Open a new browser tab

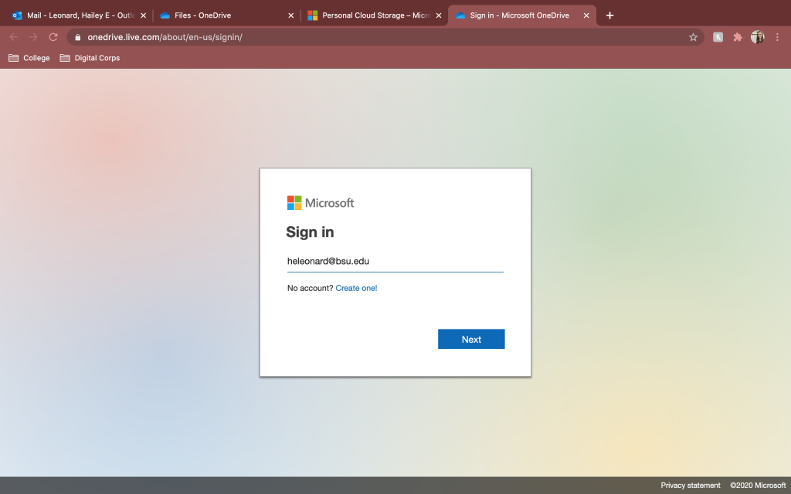tap(609, 15)
